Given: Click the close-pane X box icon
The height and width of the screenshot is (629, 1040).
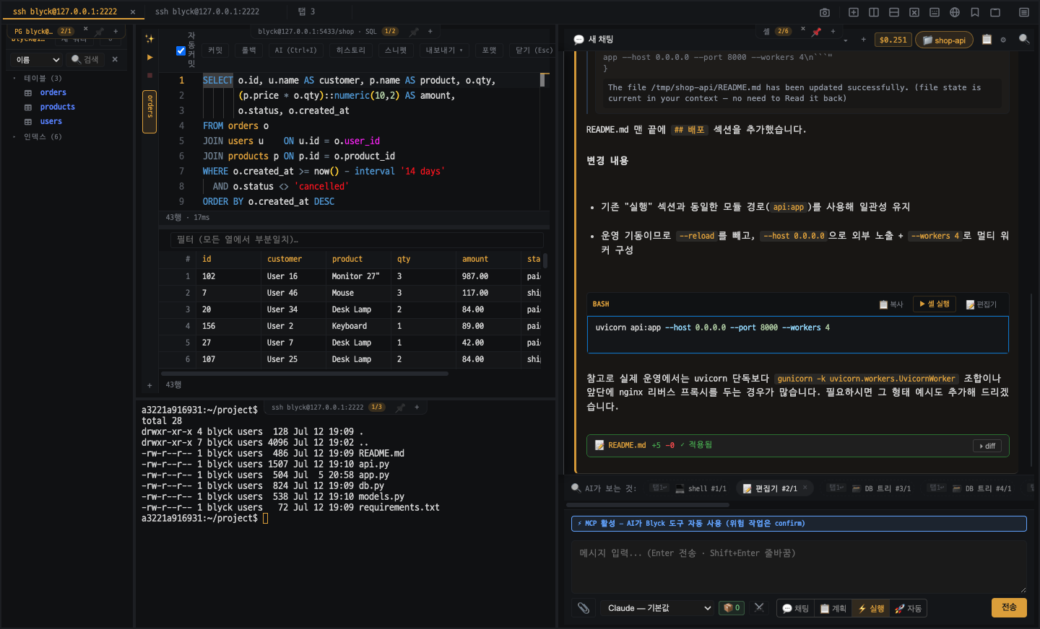Looking at the screenshot, I should pos(914,12).
